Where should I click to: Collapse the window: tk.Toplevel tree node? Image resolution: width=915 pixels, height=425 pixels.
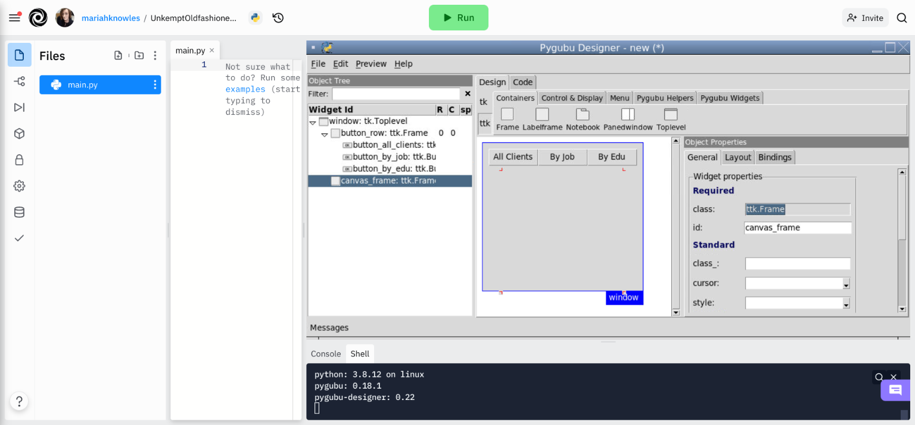tap(312, 121)
